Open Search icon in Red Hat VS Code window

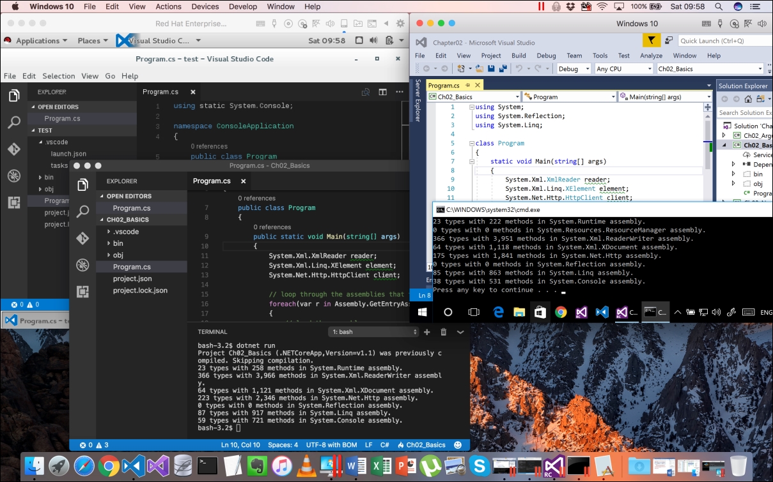[x=13, y=123]
